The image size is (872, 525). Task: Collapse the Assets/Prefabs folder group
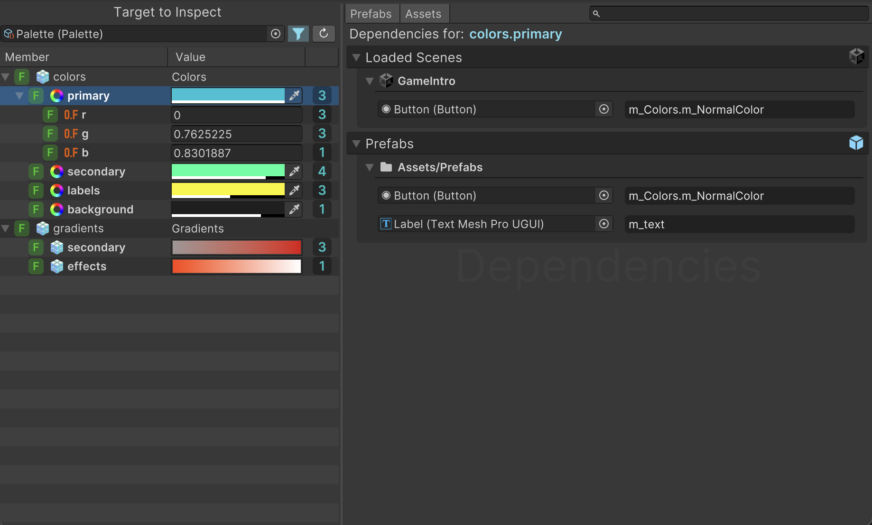[370, 167]
